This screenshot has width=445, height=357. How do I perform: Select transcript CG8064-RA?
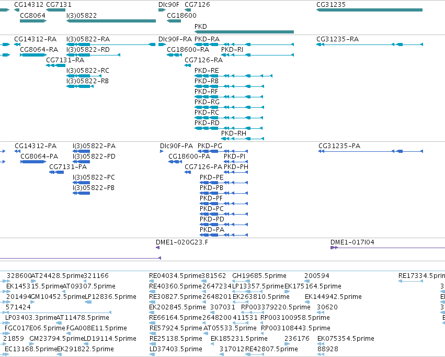tap(39, 49)
